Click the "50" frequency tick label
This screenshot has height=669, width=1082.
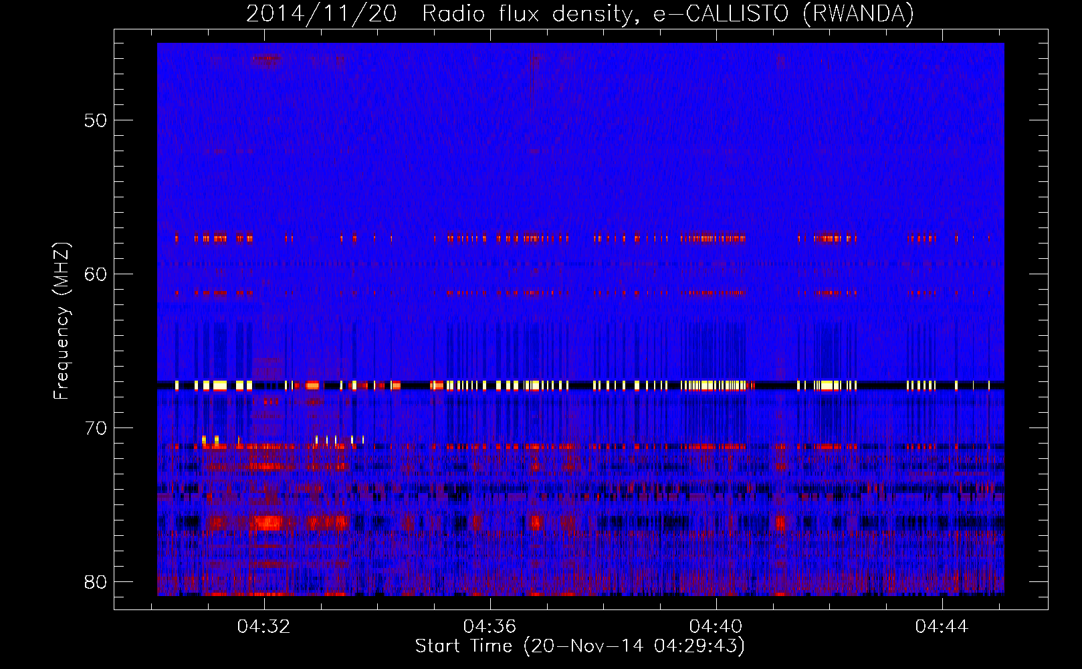pos(96,120)
